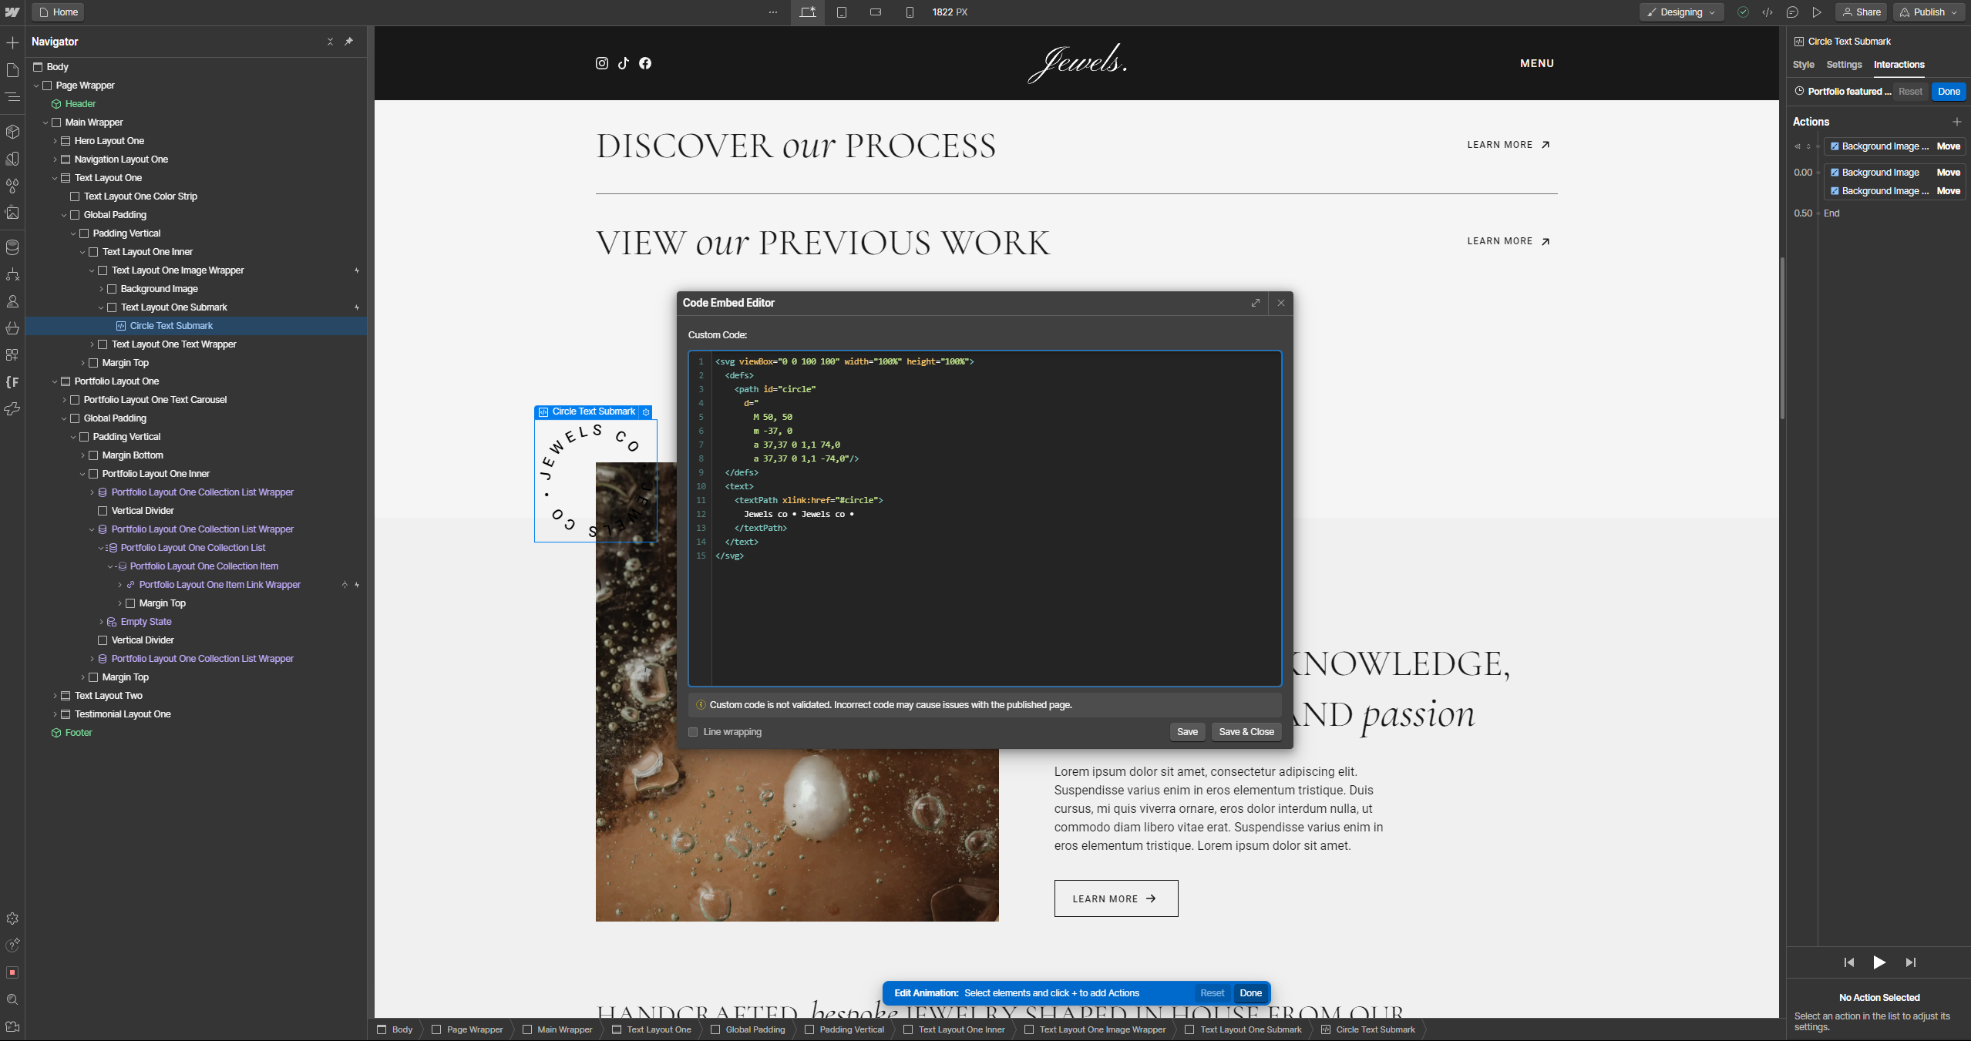The image size is (1971, 1041).
Task: Toggle first Background Image action checkbox
Action: click(x=1835, y=146)
